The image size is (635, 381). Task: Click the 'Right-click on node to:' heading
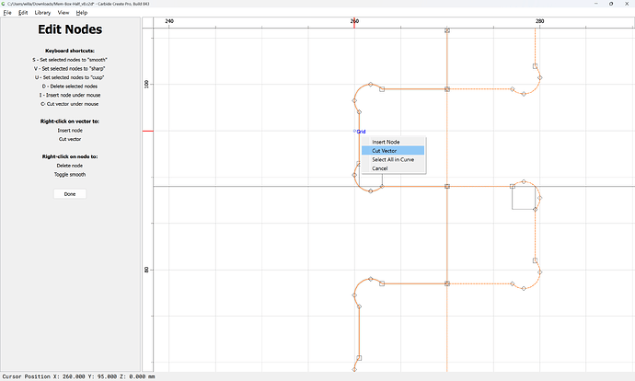click(x=70, y=156)
